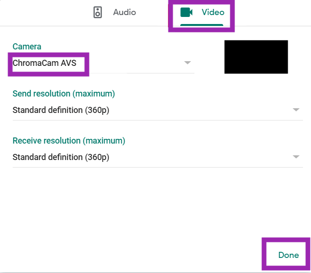Open the Receive resolution (maximum) dropdown
Viewport: 311px width, 273px height.
click(x=158, y=157)
